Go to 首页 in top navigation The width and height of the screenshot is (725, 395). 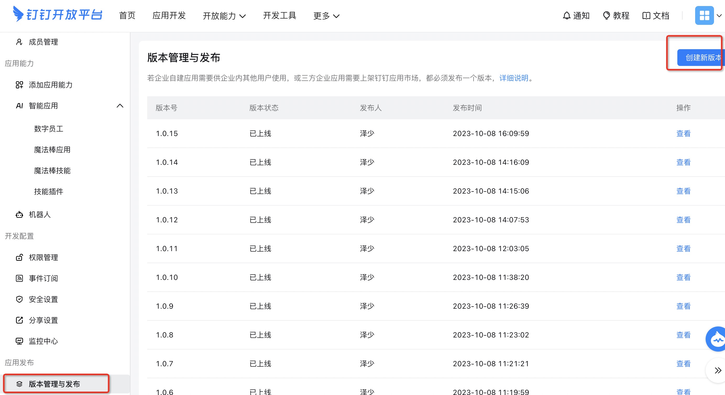point(127,15)
